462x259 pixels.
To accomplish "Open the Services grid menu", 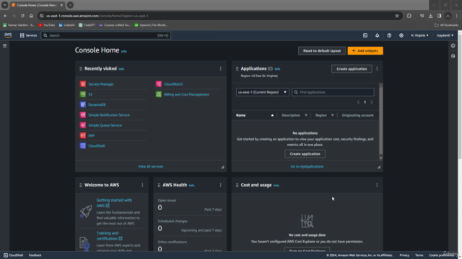I will [x=28, y=35].
